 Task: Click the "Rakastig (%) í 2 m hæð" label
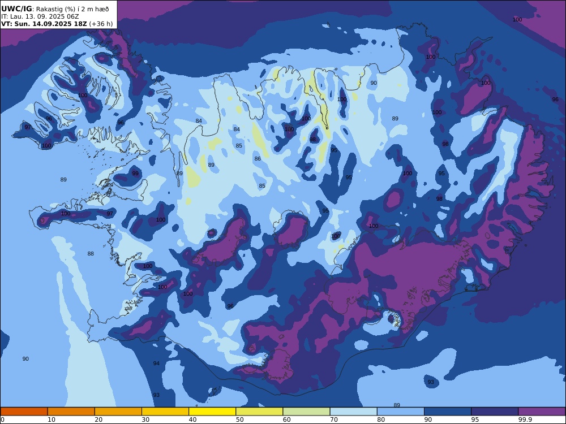[x=72, y=10]
